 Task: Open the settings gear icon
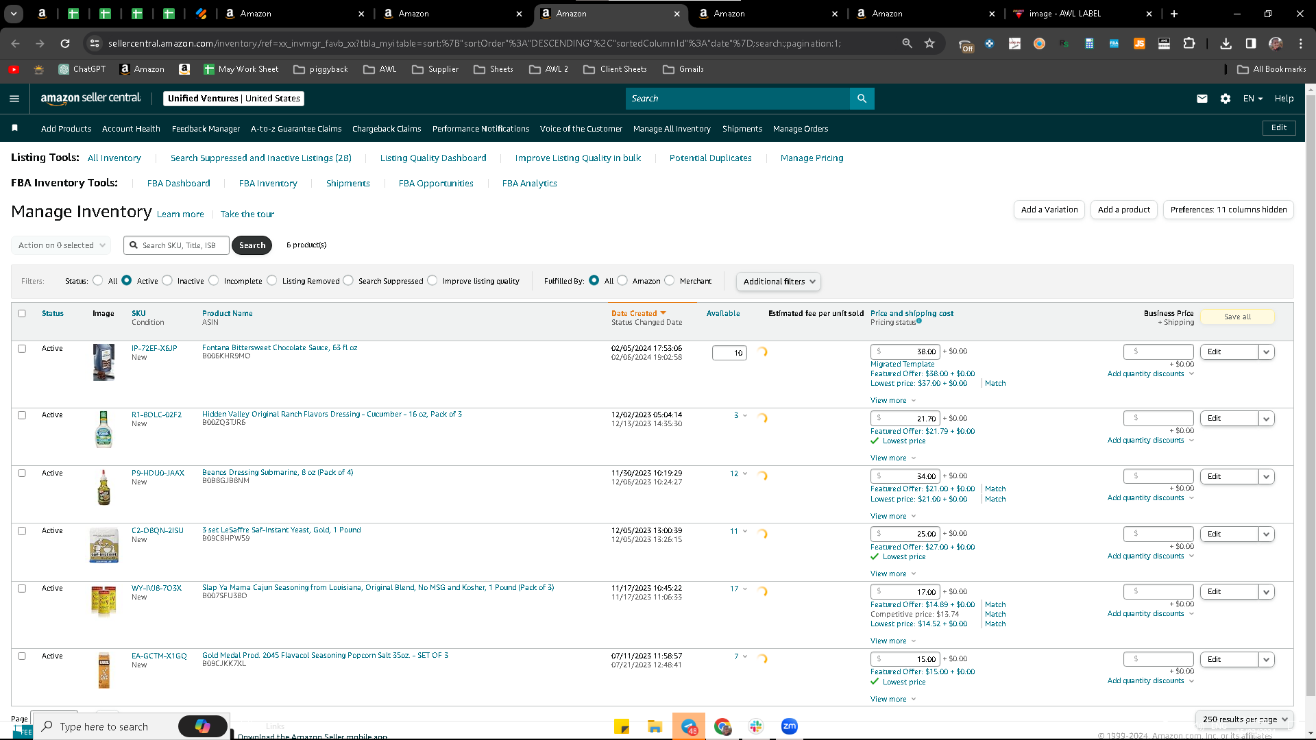click(1226, 99)
